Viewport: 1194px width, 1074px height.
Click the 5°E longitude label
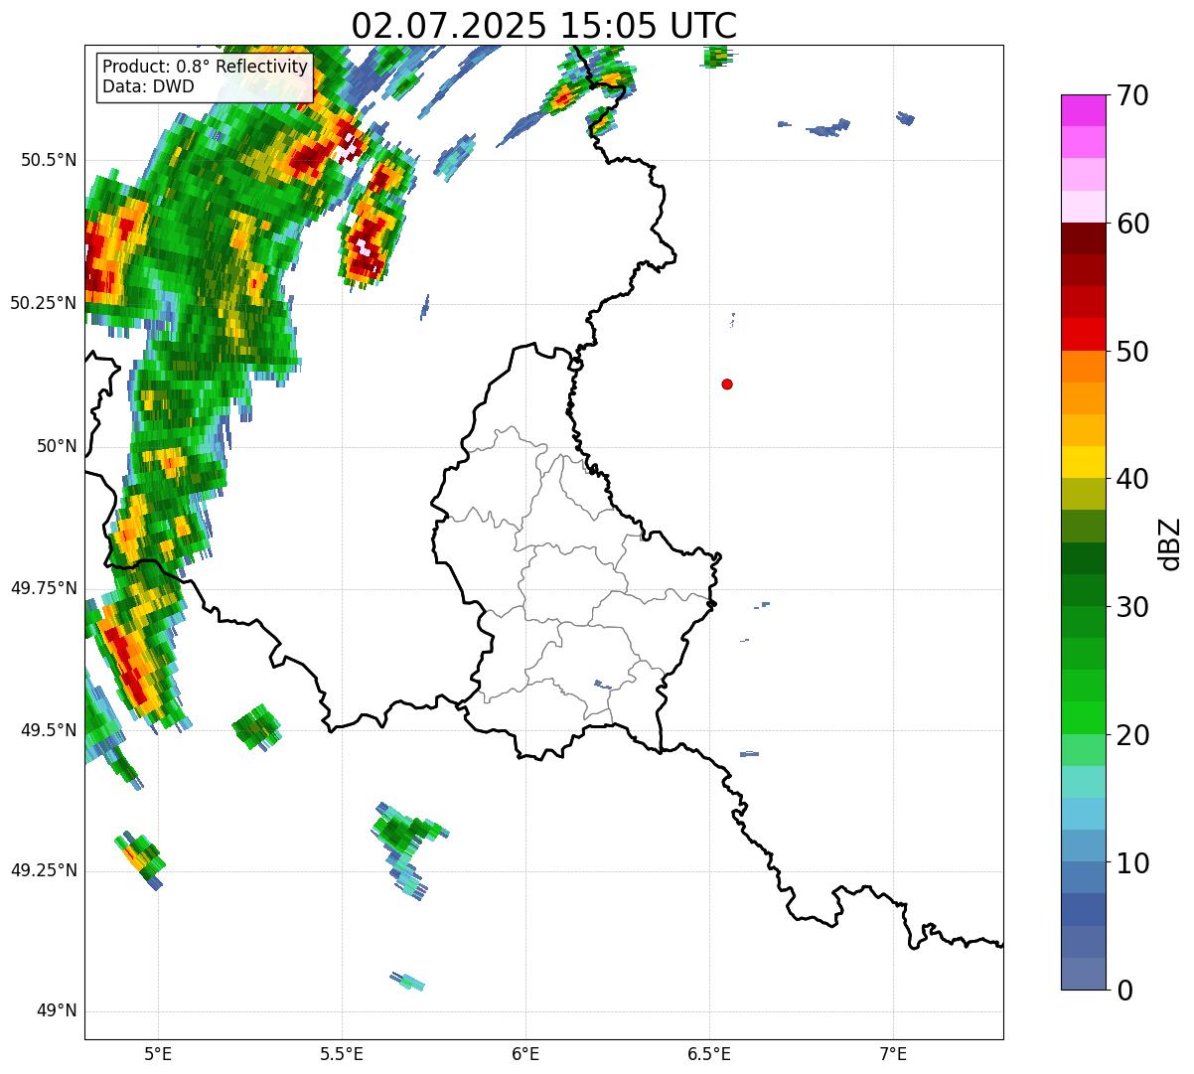click(x=158, y=1053)
